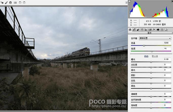
Task: Open the Effects (fx) panel tab
Action: pyautogui.click(x=154, y=30)
